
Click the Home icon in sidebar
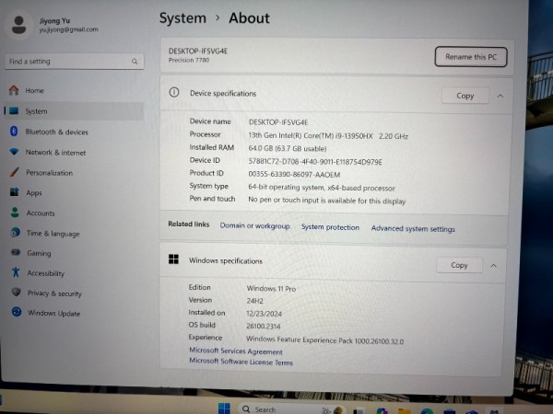[14, 90]
